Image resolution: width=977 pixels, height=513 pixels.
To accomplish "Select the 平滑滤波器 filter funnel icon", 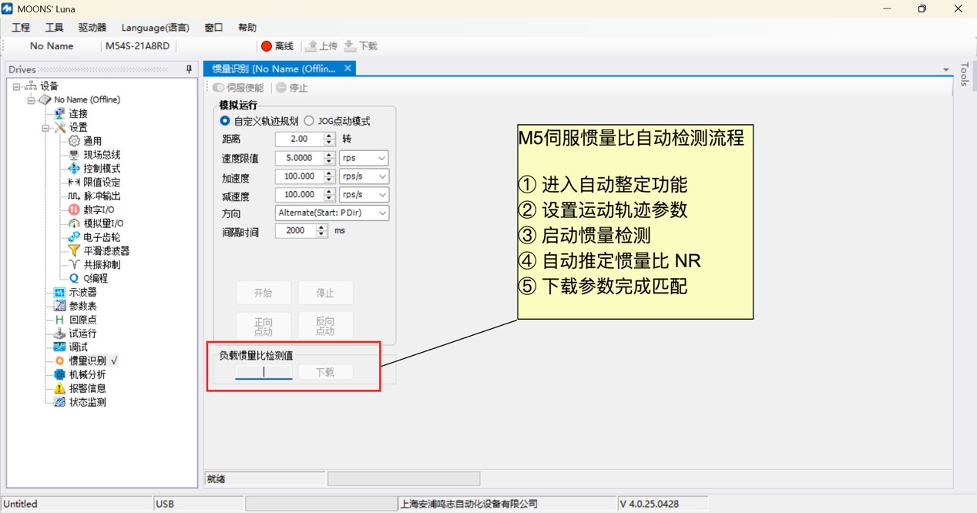I will 74,251.
